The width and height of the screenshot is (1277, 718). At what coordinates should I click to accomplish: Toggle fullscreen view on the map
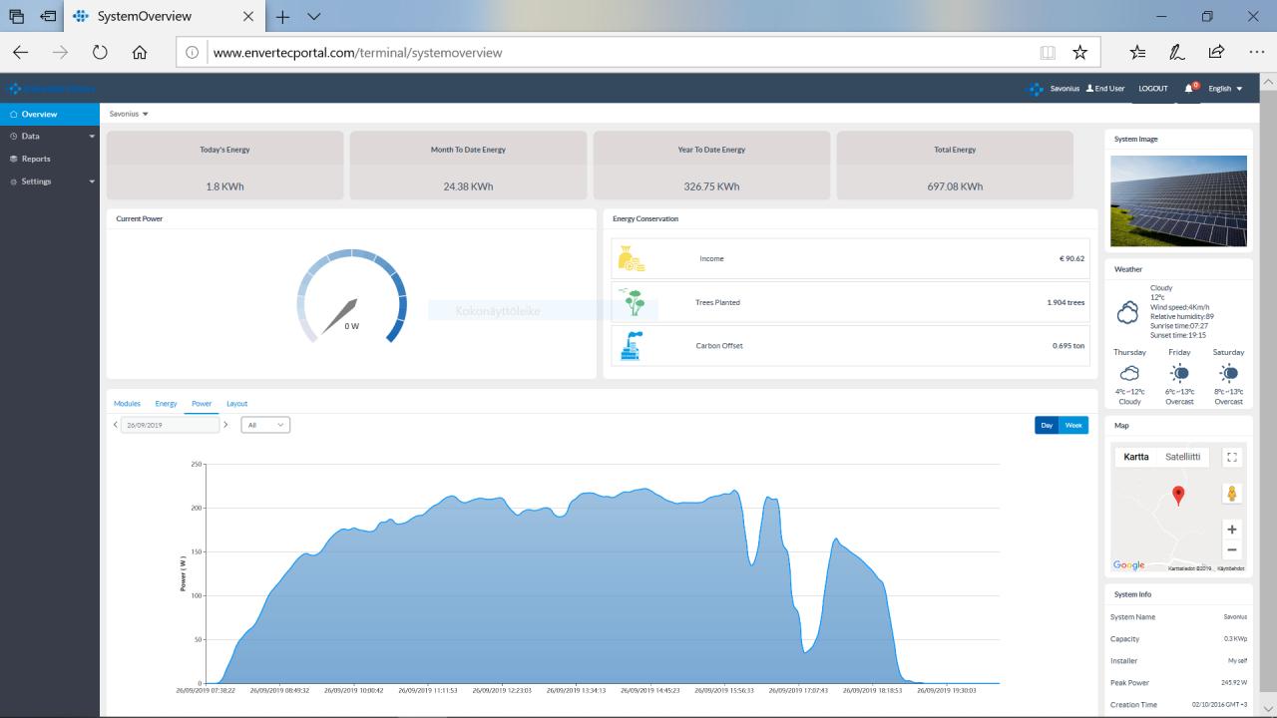[1232, 458]
